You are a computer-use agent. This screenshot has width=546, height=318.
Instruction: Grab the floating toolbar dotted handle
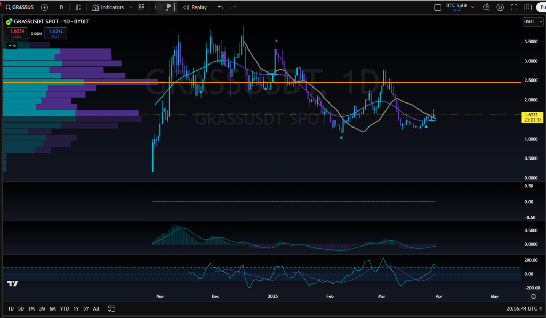click(x=160, y=7)
